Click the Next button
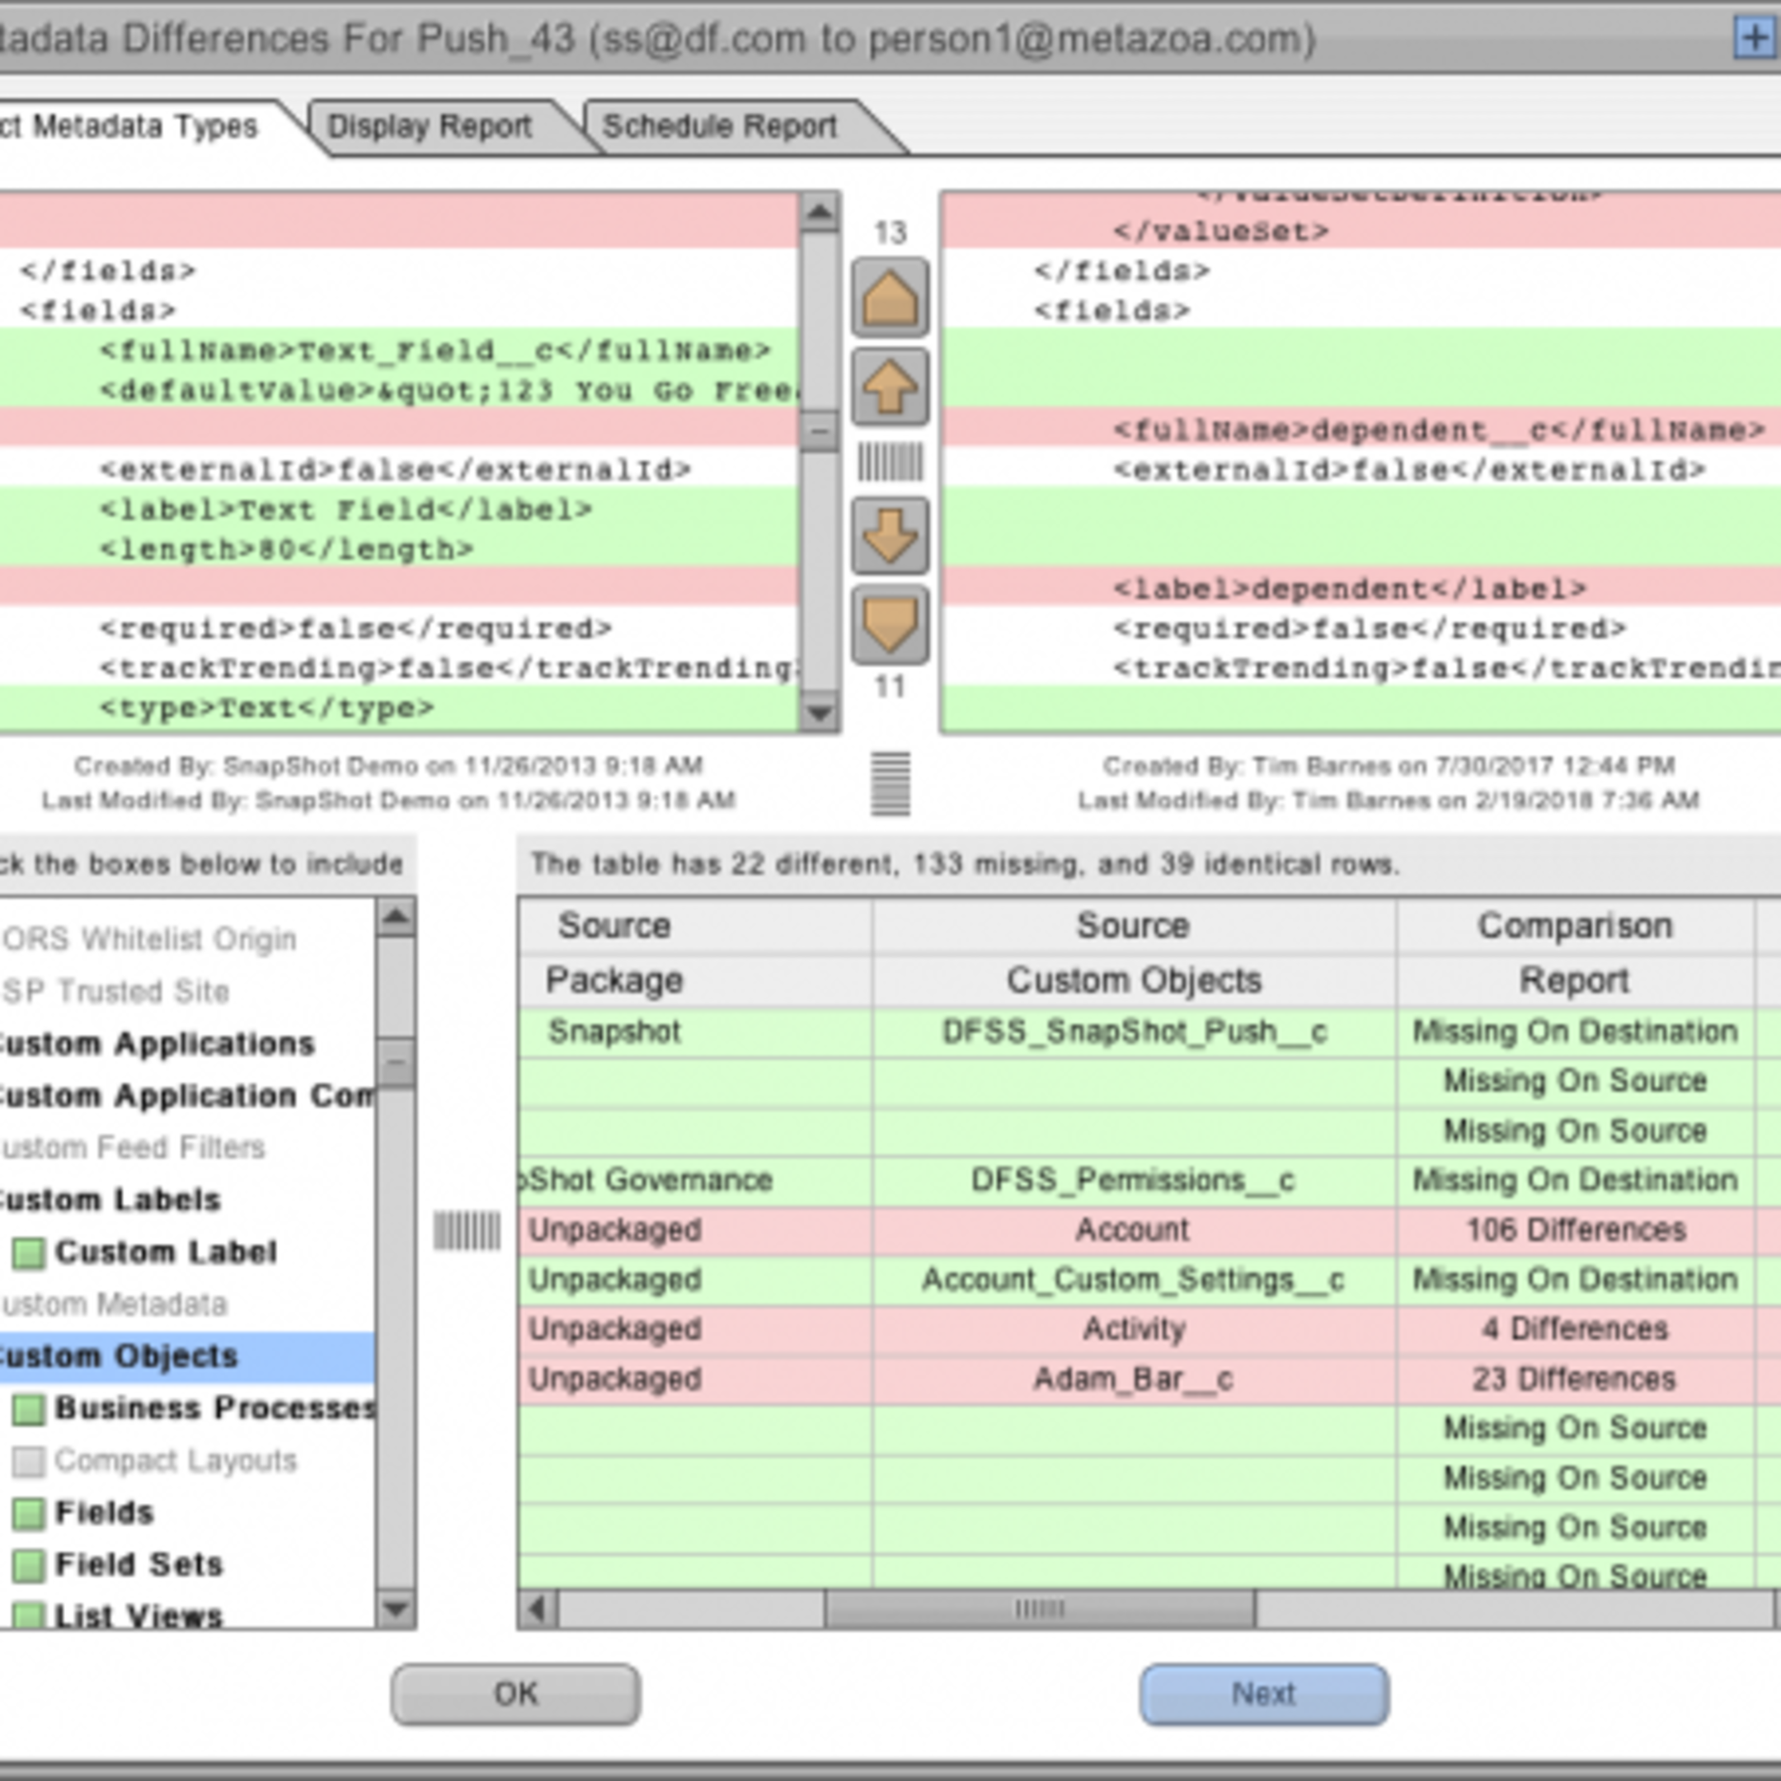The height and width of the screenshot is (1781, 1781). 1264,1694
